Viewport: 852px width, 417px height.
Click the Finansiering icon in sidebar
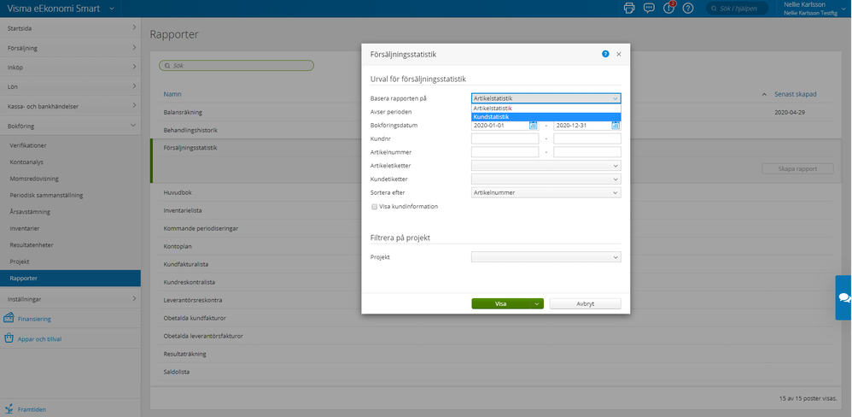[x=9, y=318]
